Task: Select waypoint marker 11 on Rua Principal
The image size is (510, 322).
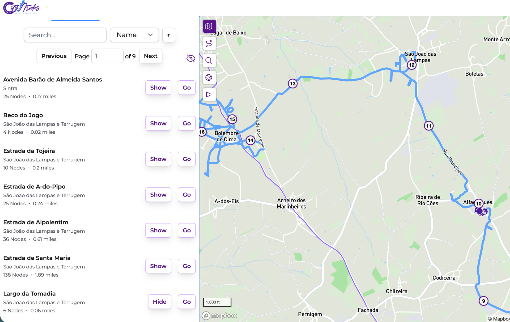Action: [429, 126]
